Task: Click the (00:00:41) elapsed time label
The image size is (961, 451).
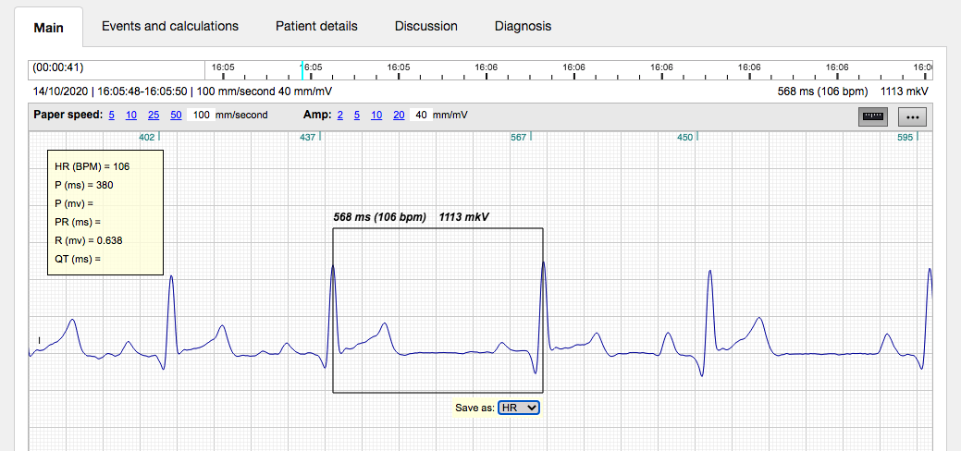Action: 58,67
